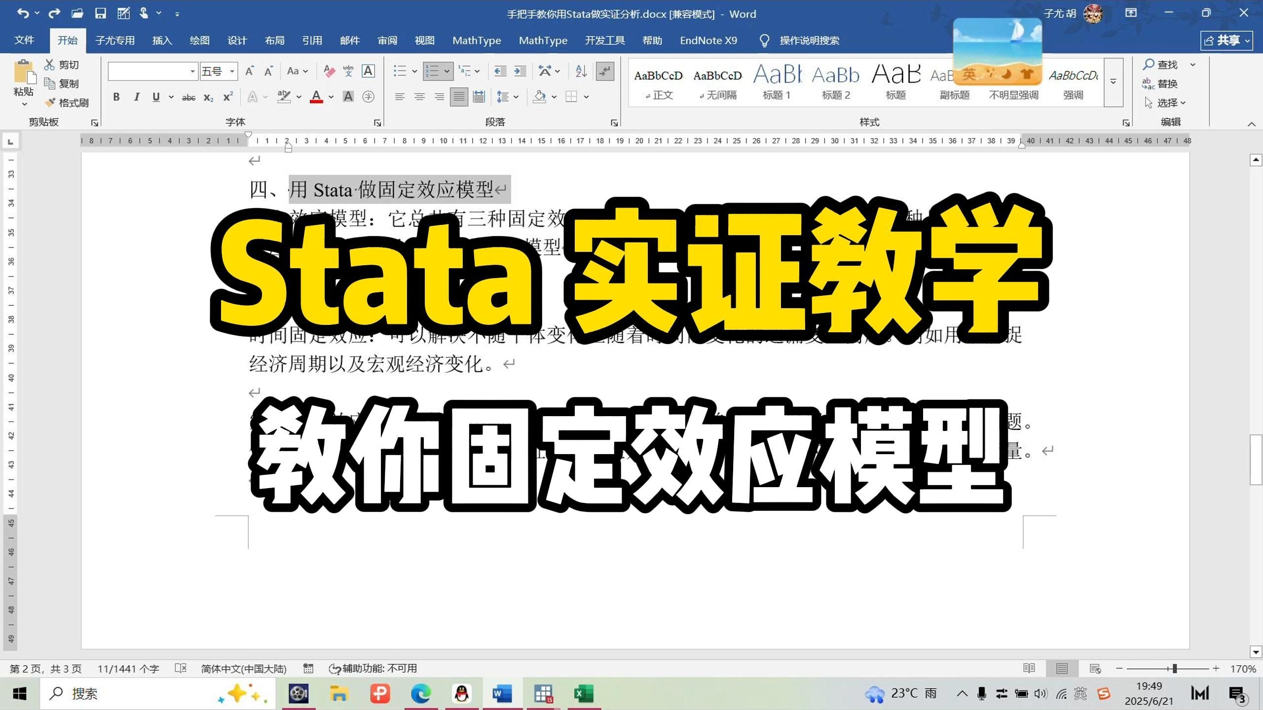Screen dimensions: 1263x710
Task: Toggle underline formatting
Action: [156, 97]
